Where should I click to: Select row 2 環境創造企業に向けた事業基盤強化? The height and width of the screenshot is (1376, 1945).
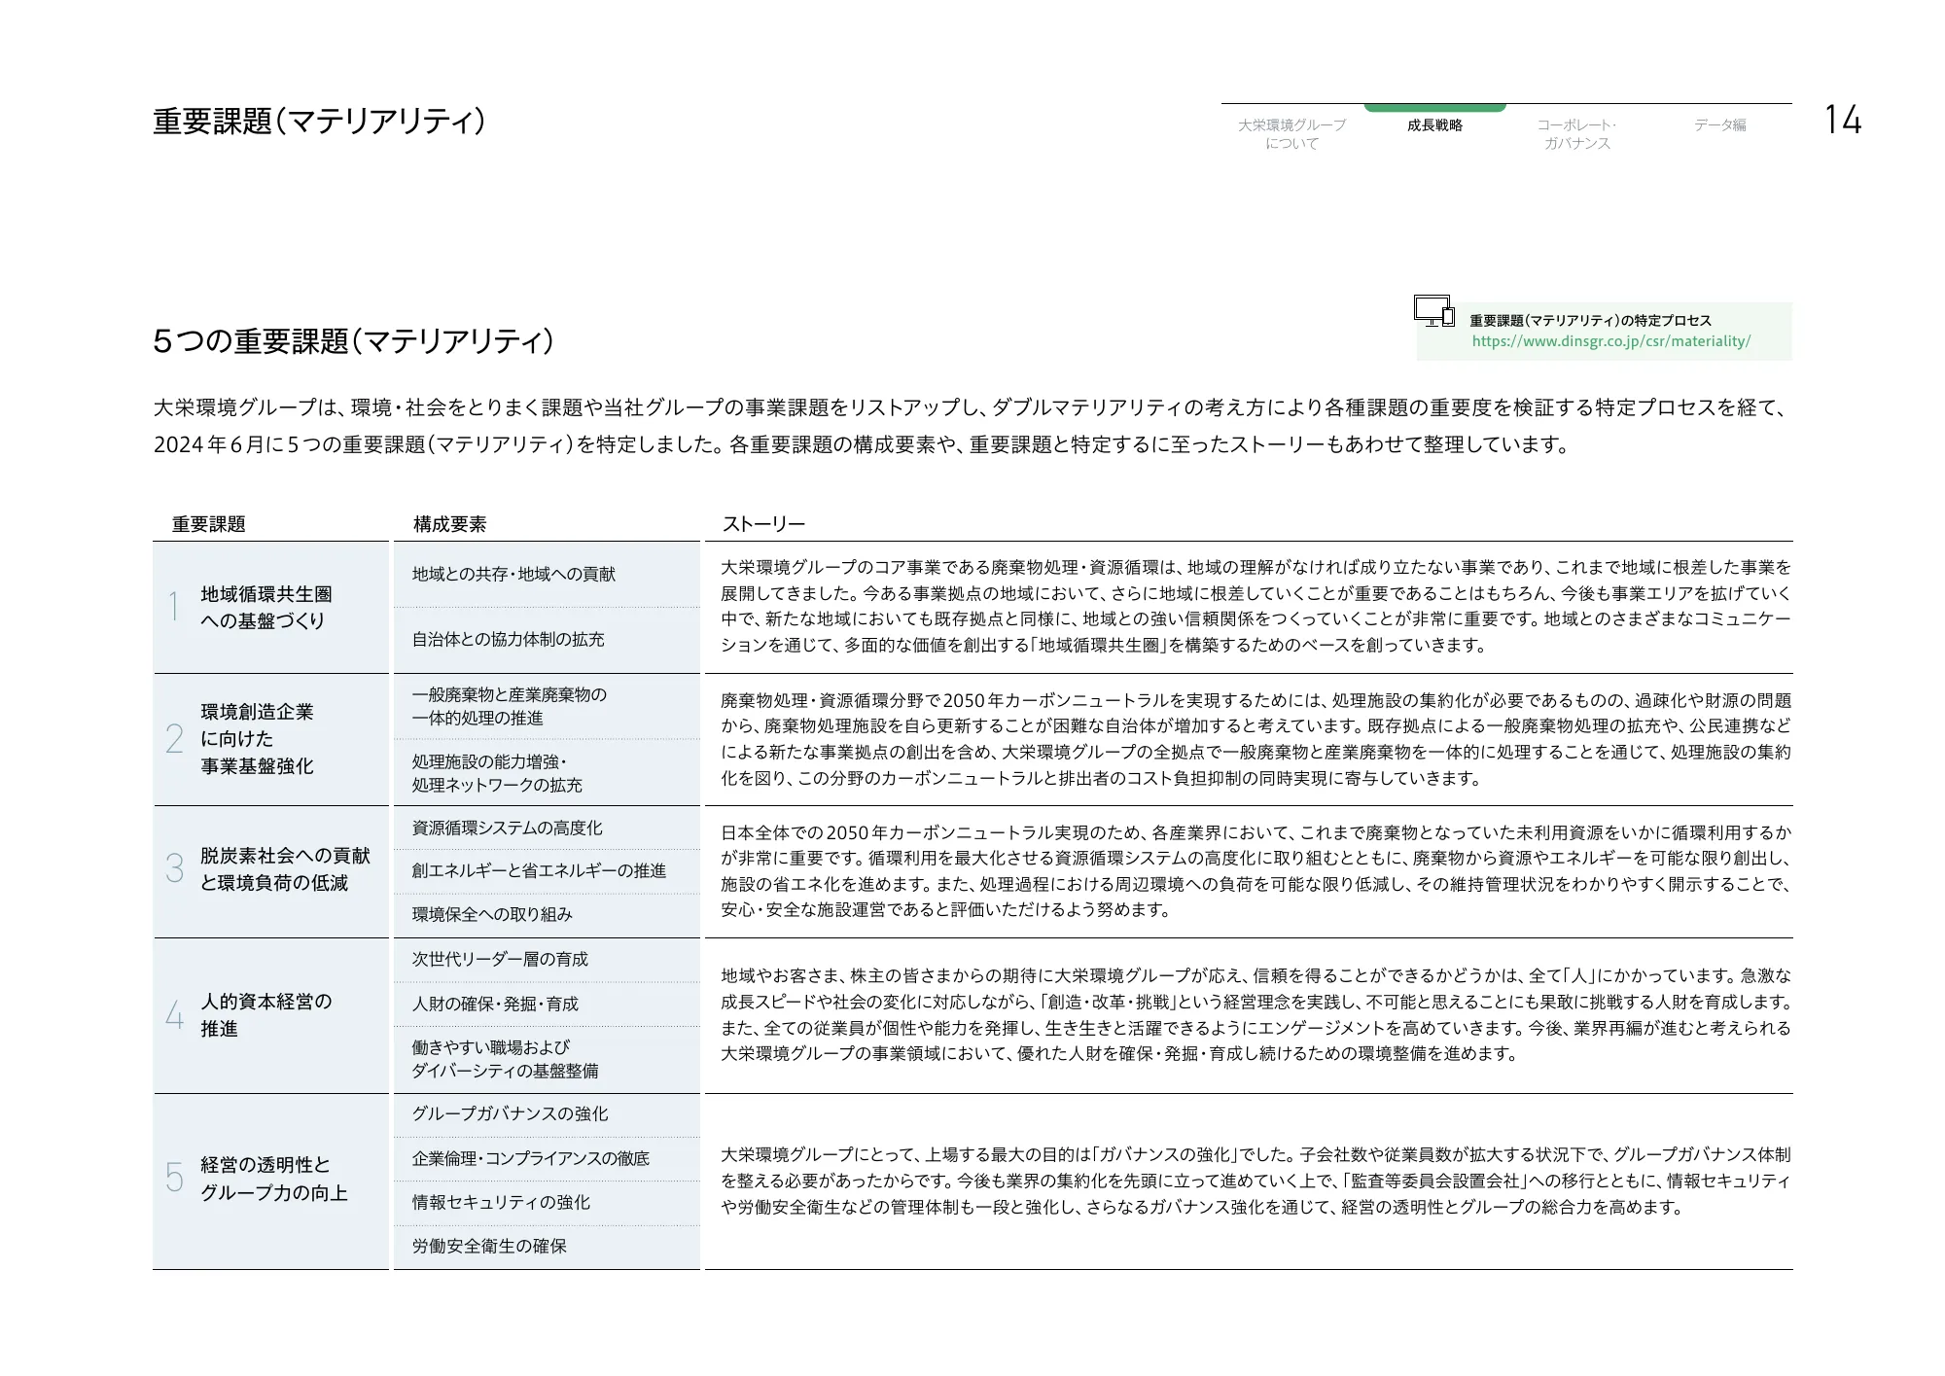tap(258, 739)
